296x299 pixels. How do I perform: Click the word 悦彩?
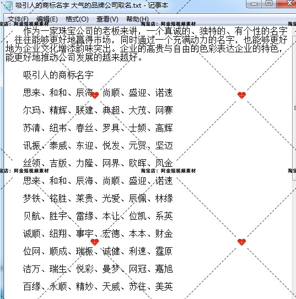click(x=84, y=269)
